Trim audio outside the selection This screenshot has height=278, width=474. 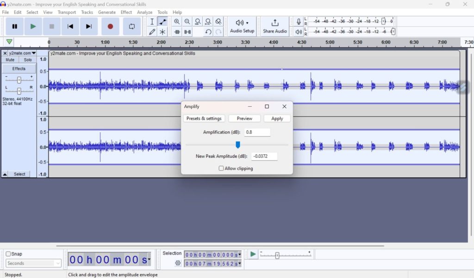click(x=177, y=31)
